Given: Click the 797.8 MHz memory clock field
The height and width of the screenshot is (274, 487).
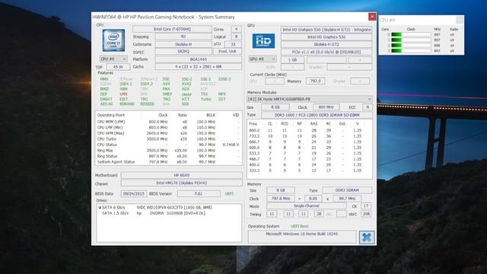Looking at the screenshot, I should coord(281,198).
